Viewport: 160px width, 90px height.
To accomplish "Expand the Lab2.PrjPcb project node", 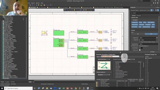I will [2, 78].
